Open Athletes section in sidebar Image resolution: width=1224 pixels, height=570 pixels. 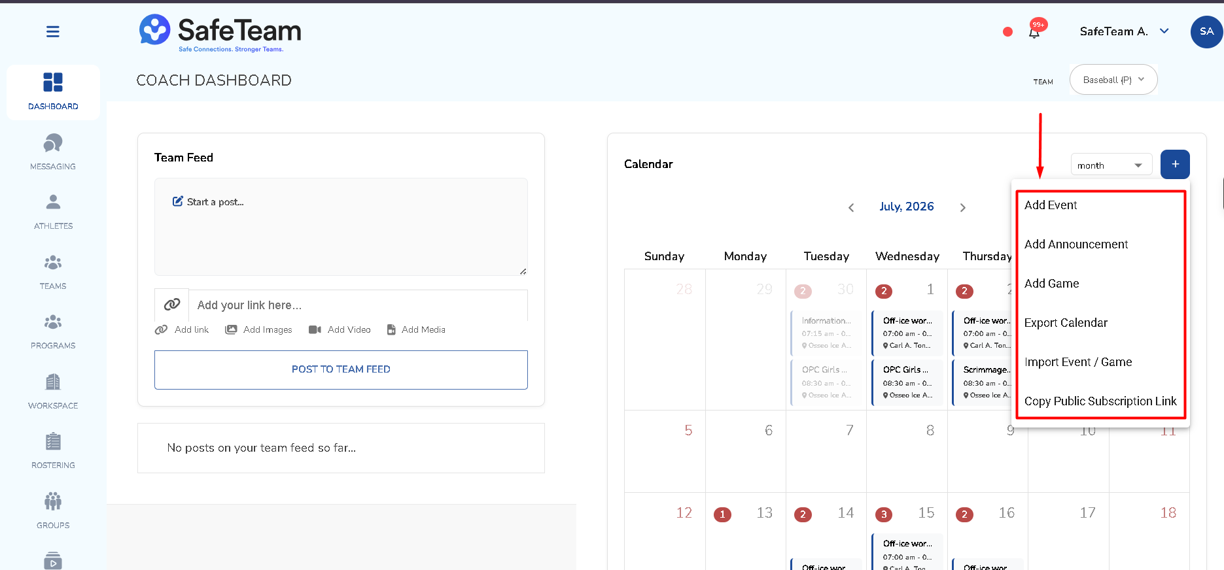click(x=53, y=212)
